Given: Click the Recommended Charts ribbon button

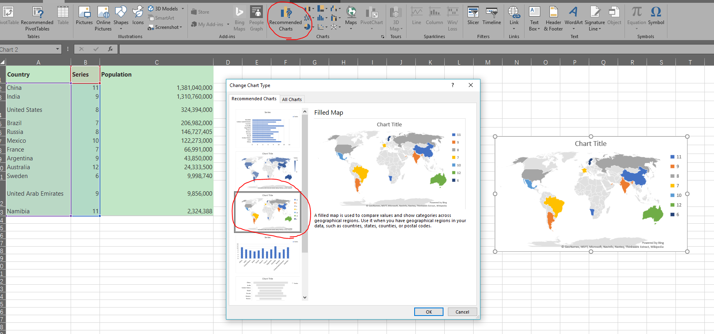Looking at the screenshot, I should click(x=285, y=18).
